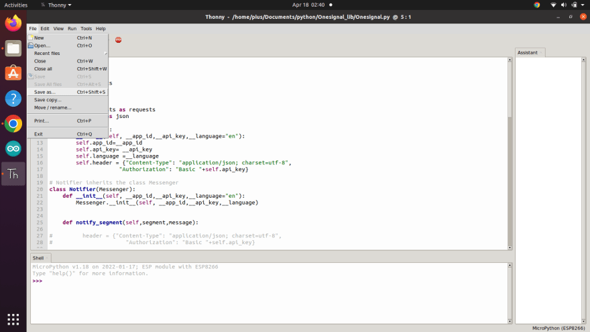This screenshot has width=590, height=332.
Task: Click the editor scrollbar up arrow
Action: pyautogui.click(x=510, y=60)
